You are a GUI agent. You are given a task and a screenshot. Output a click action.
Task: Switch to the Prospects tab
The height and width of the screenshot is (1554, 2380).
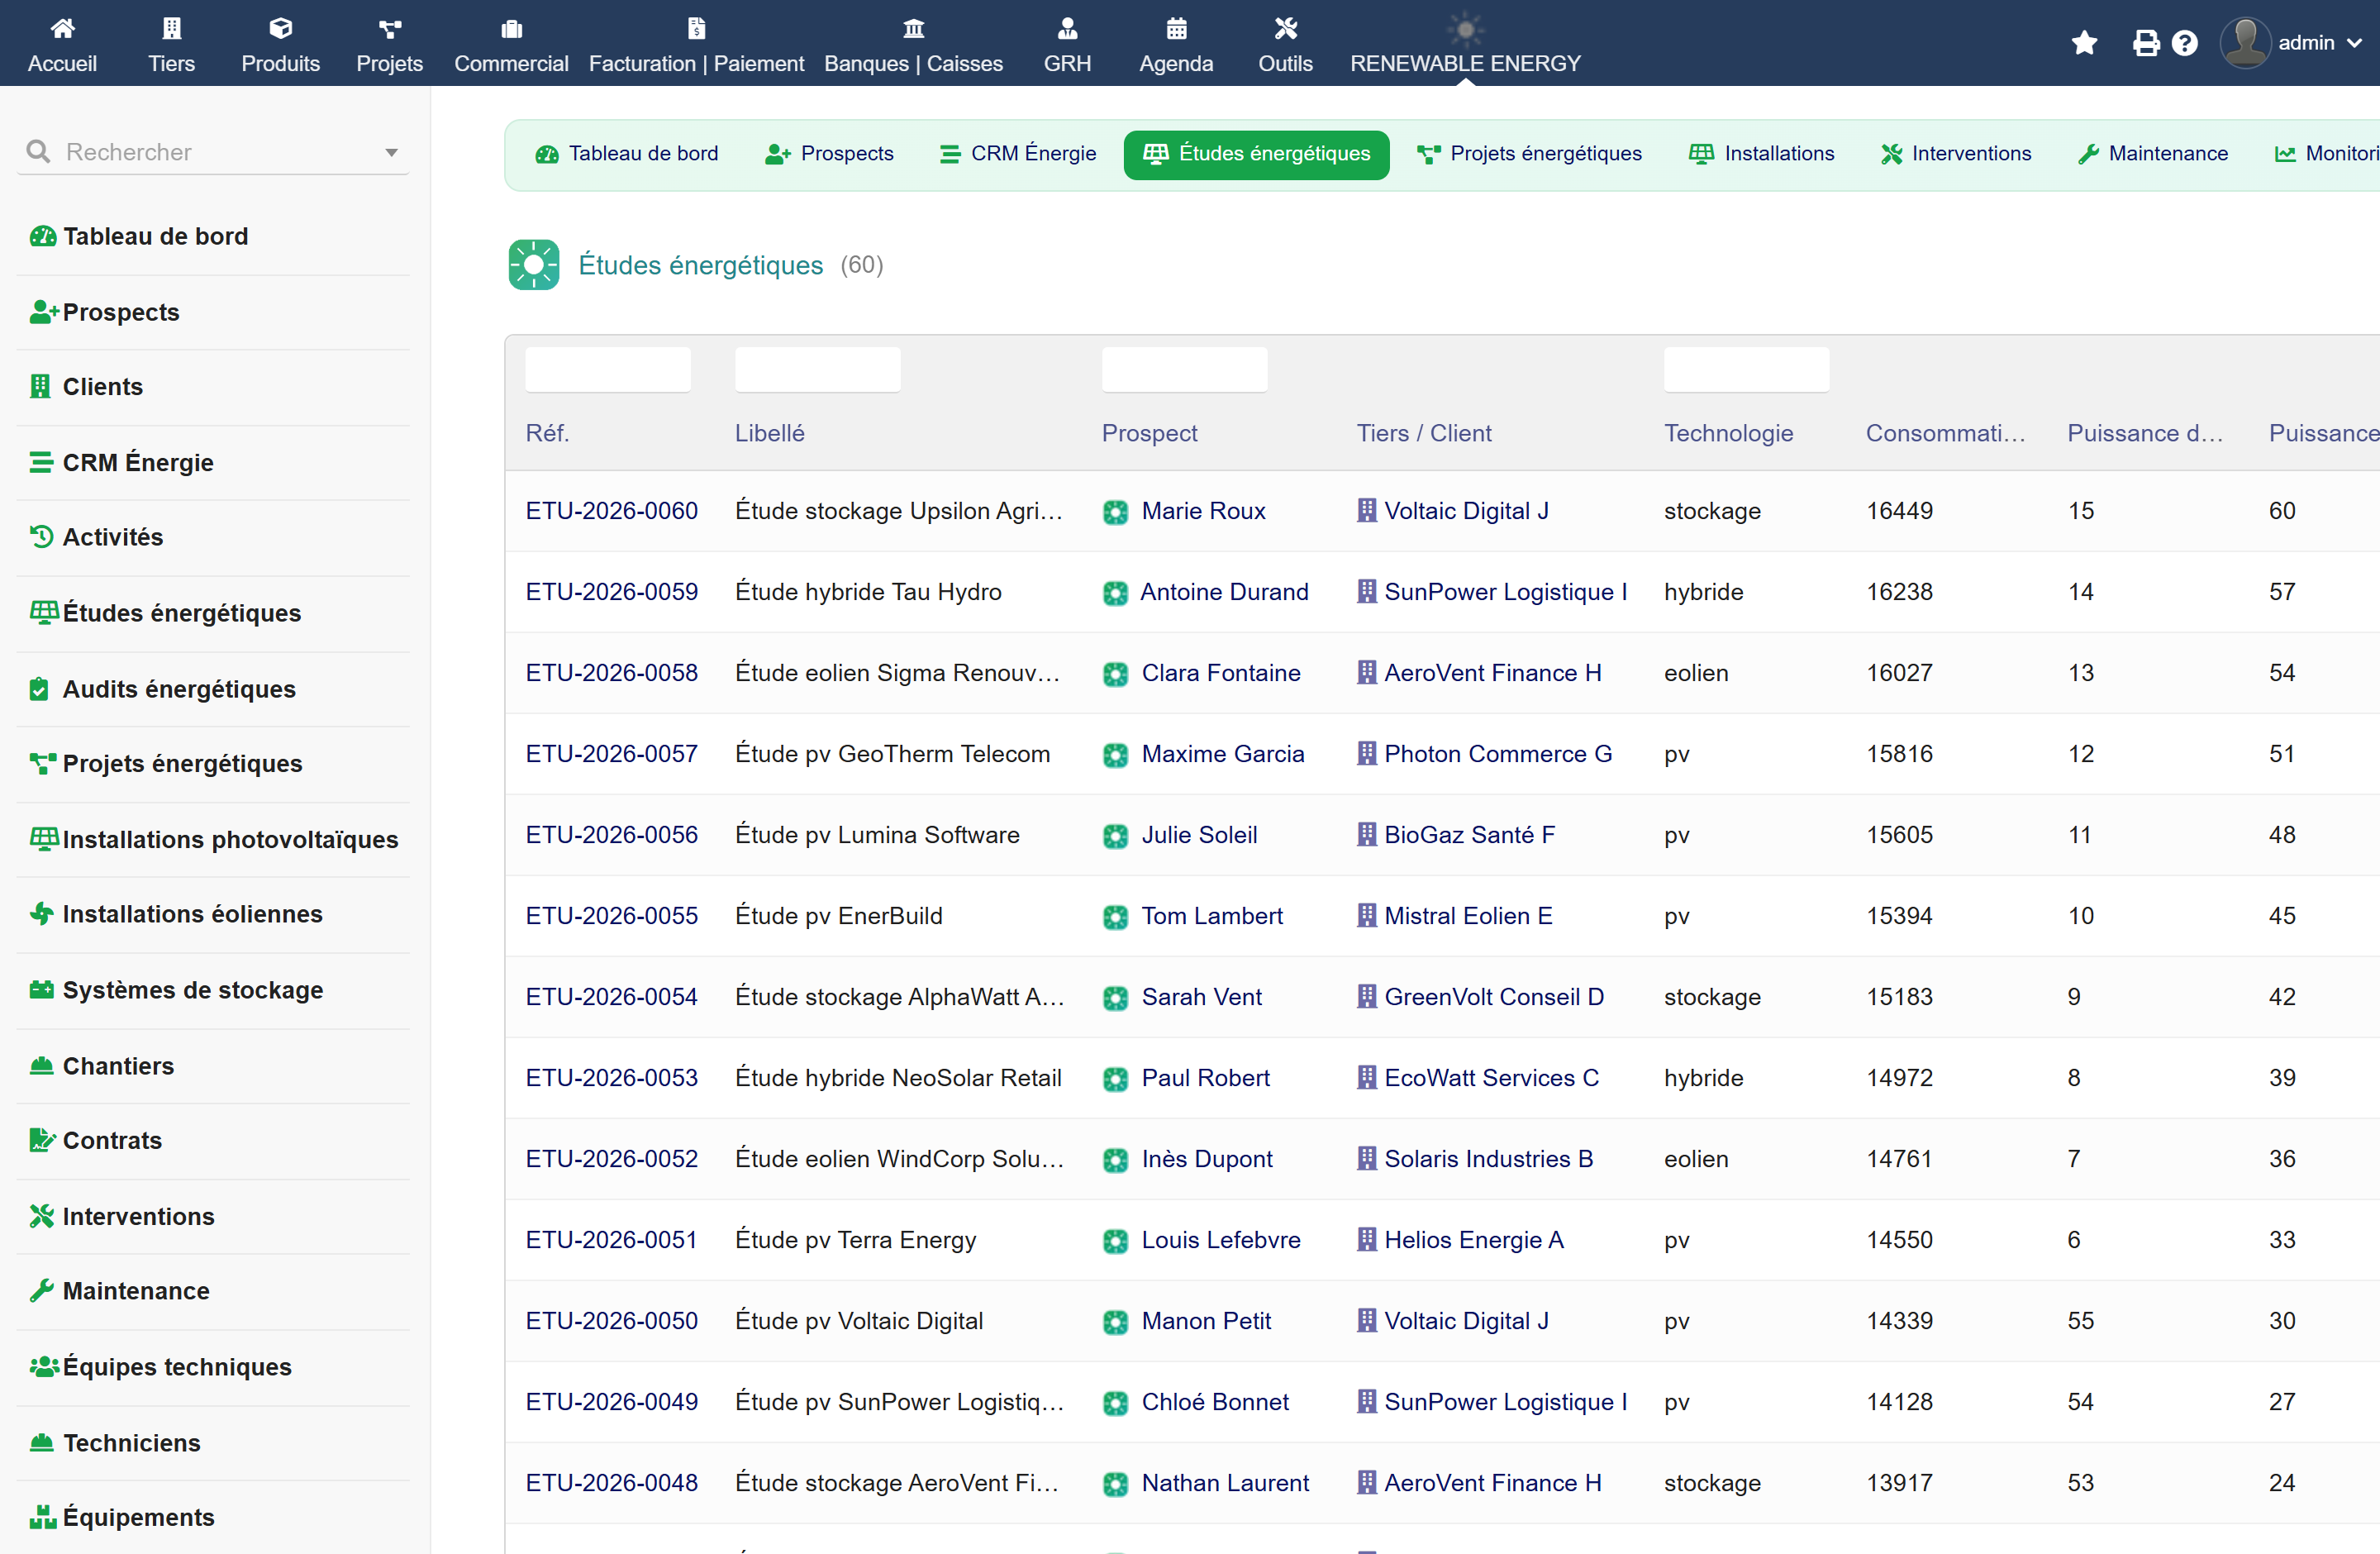click(x=830, y=154)
